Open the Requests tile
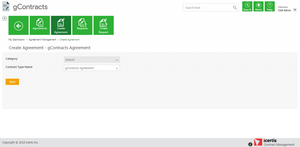The width and height of the screenshot is (300, 147). click(82, 25)
